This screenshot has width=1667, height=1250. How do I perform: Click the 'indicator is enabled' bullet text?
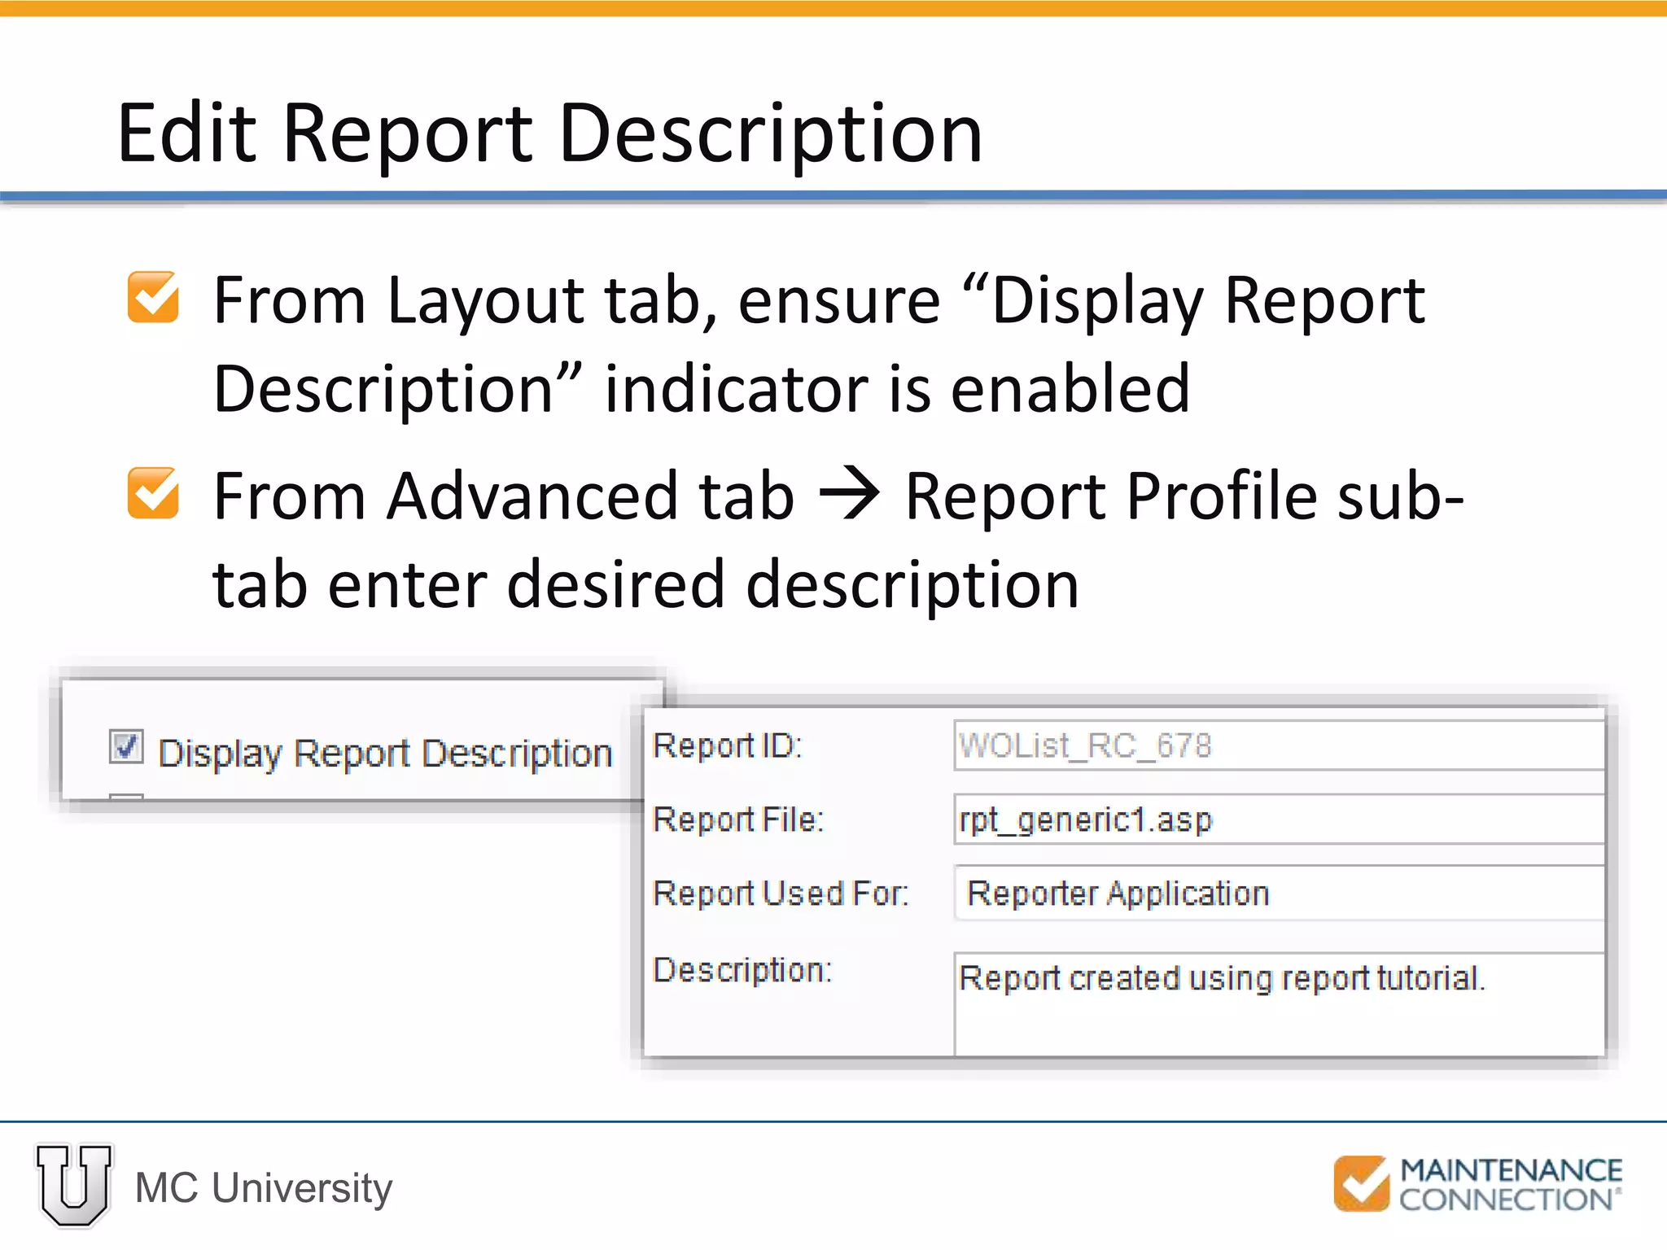(897, 389)
